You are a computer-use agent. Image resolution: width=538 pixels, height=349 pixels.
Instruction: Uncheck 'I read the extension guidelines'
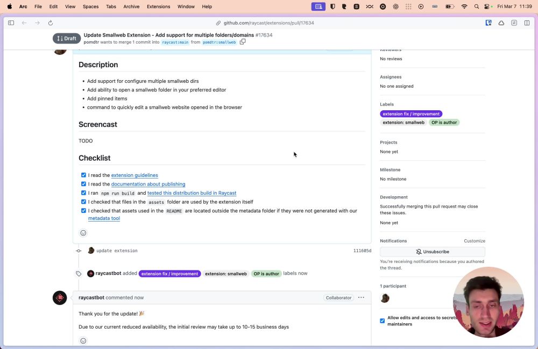coord(83,175)
